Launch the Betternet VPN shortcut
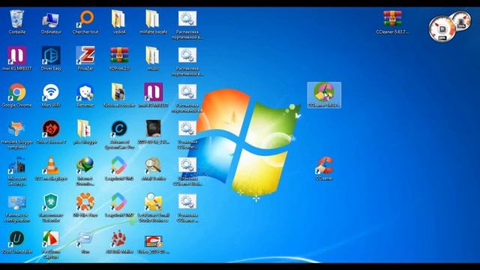Image resolution: width=480 pixels, height=270 pixels. coord(85,95)
